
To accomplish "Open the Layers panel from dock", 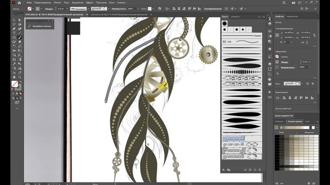I will [270, 64].
